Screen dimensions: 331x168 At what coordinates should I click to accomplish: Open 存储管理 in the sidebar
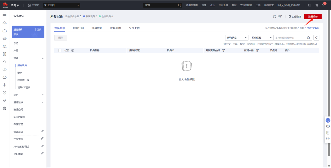(18, 124)
